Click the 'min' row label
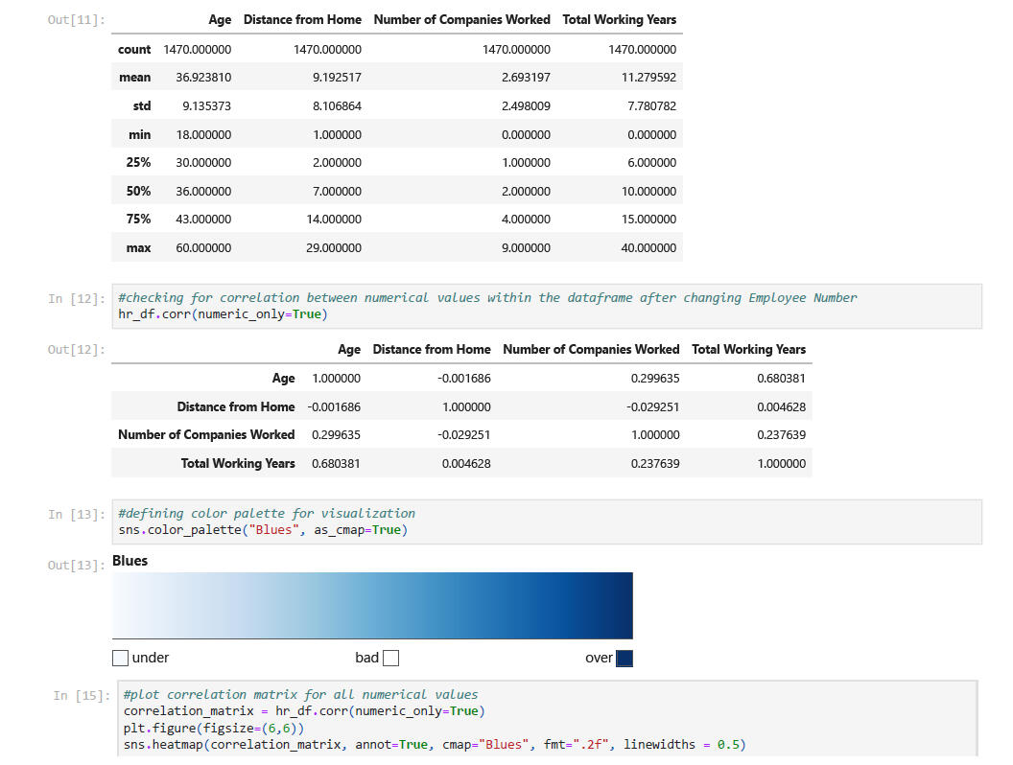The image size is (1013, 765). click(139, 134)
